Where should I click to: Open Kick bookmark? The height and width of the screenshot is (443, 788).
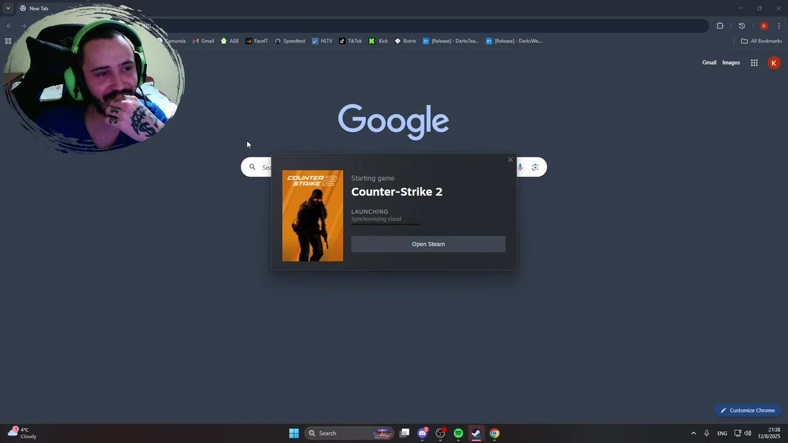click(x=379, y=41)
